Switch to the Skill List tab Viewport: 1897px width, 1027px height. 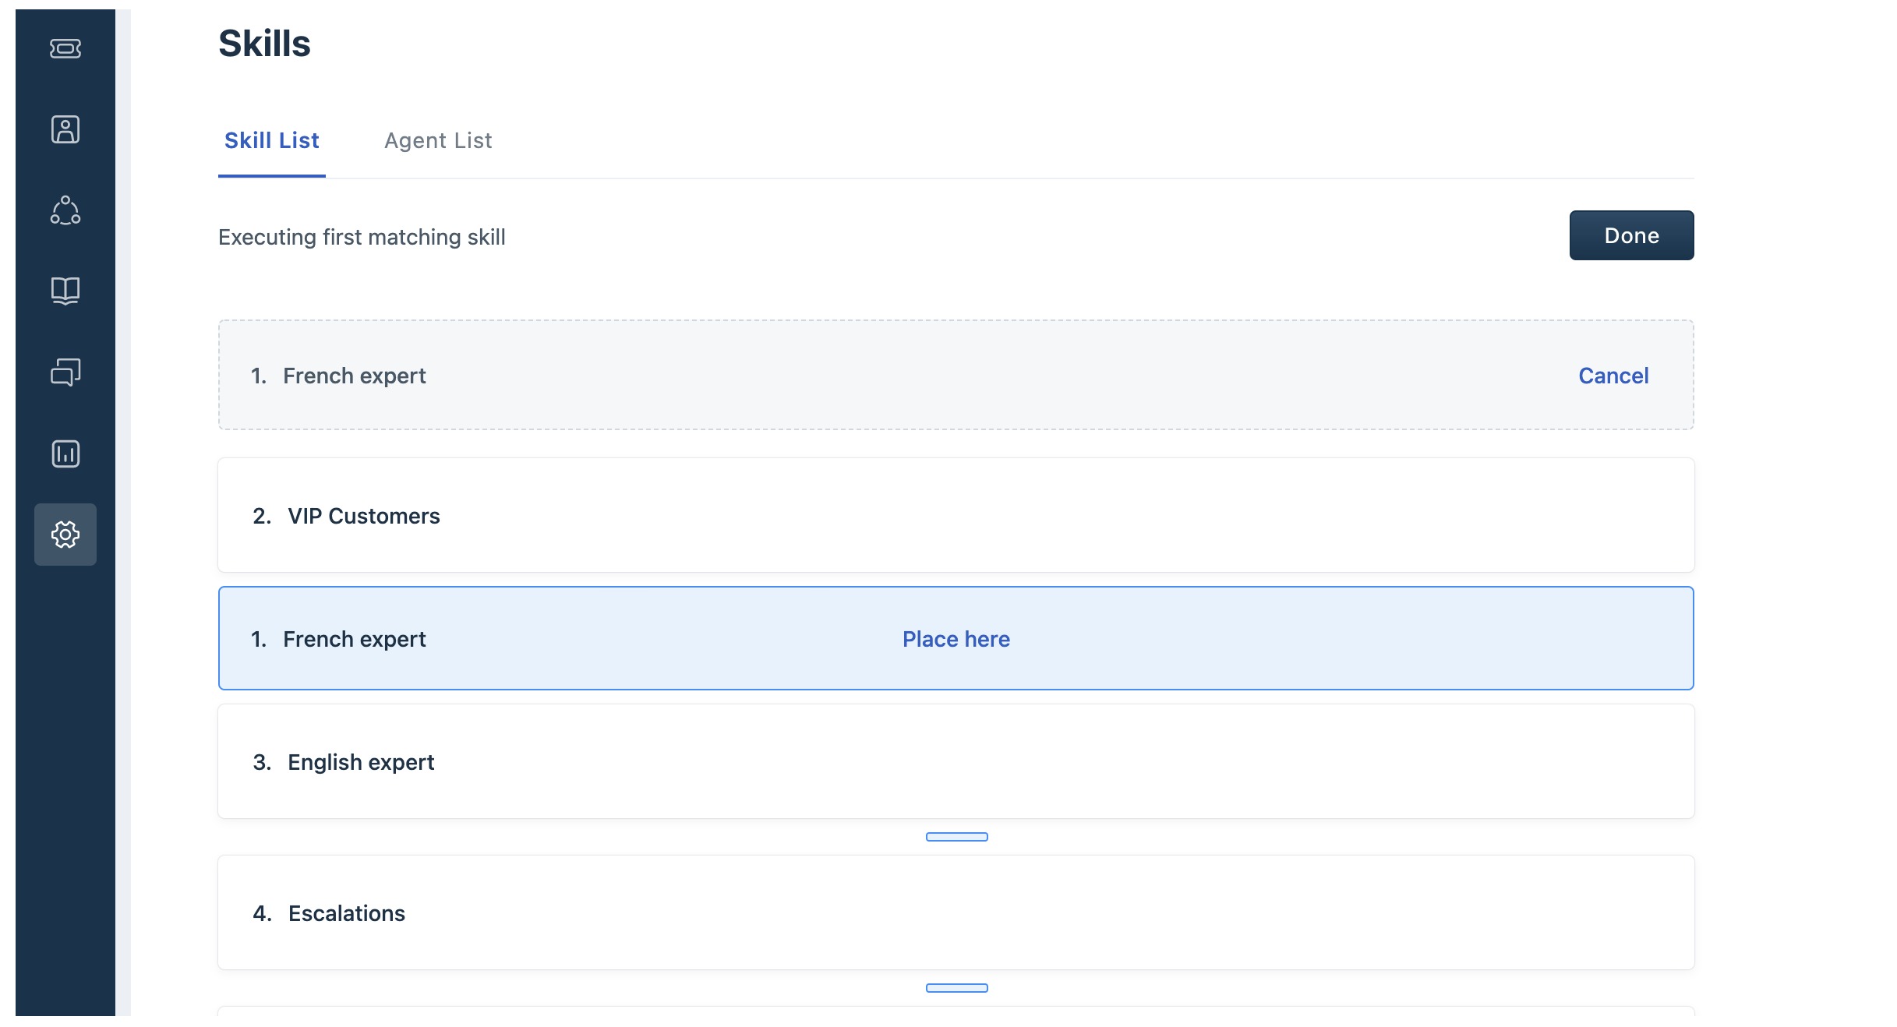(x=271, y=141)
